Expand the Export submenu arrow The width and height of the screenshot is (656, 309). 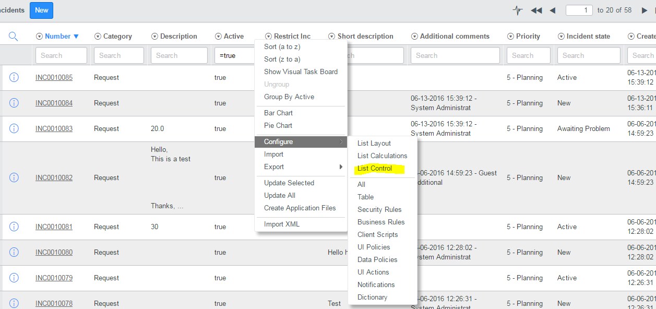coord(341,167)
